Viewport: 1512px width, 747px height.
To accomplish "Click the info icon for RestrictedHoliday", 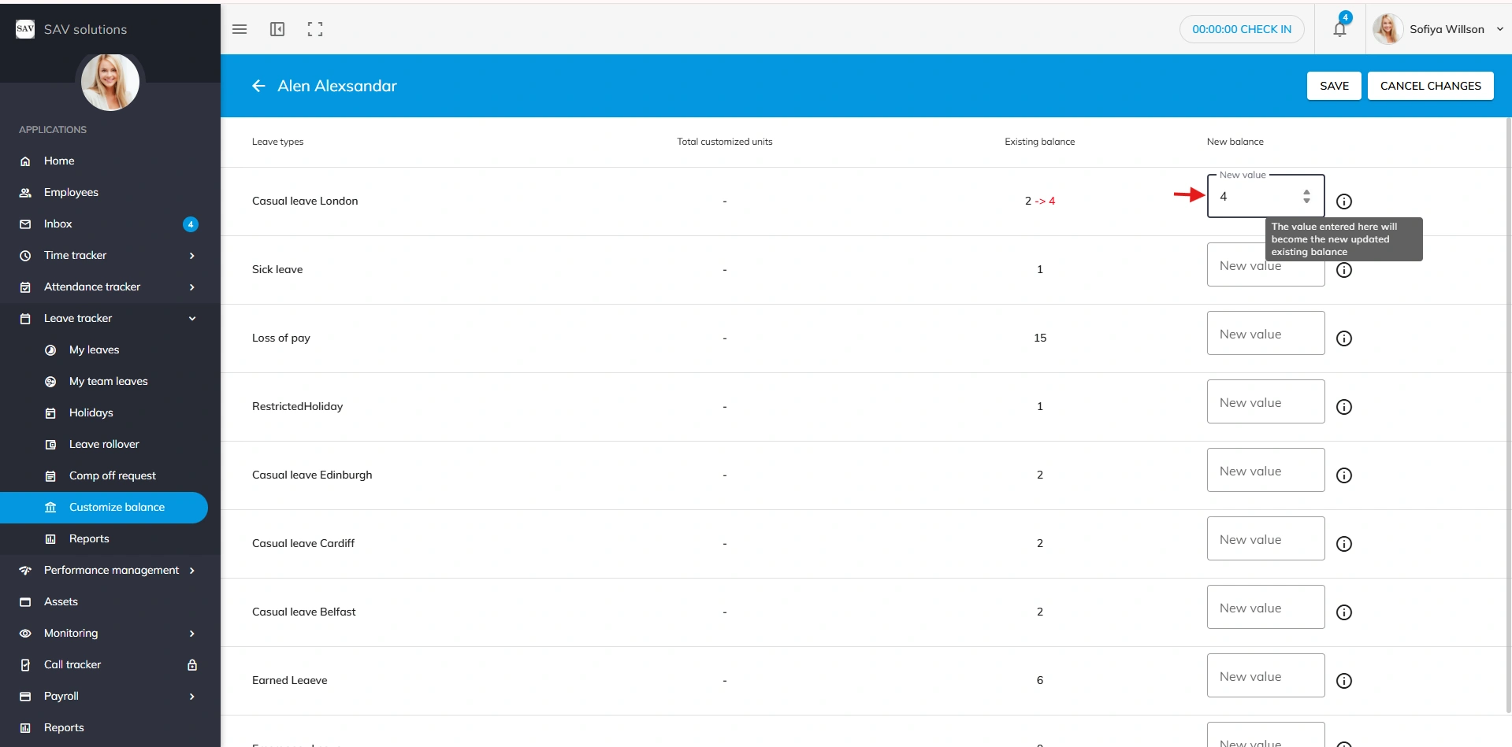I will 1344,407.
